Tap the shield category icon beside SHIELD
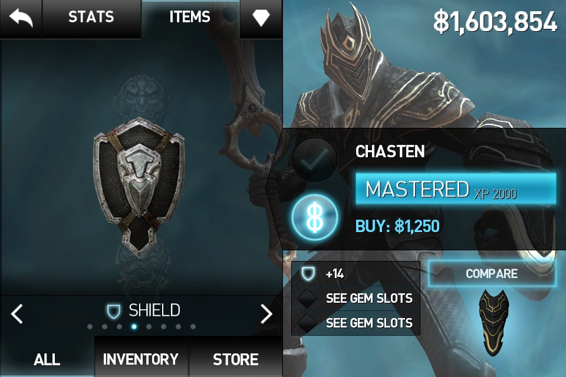Viewport: 566px width, 377px height. coord(113,310)
